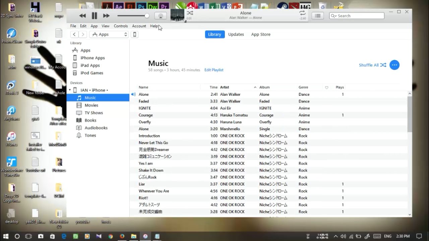Open the Up Next list button

318,16
